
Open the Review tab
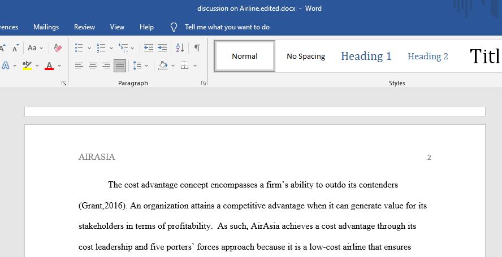click(x=85, y=27)
